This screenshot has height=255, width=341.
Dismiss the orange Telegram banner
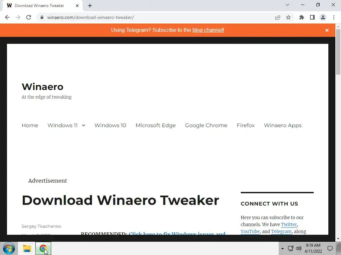[327, 30]
